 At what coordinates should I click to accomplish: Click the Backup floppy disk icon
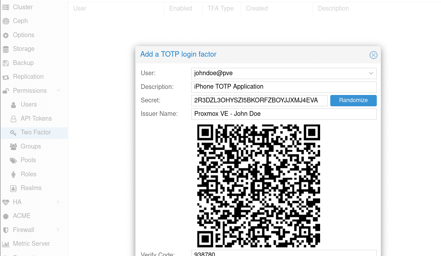(6, 63)
